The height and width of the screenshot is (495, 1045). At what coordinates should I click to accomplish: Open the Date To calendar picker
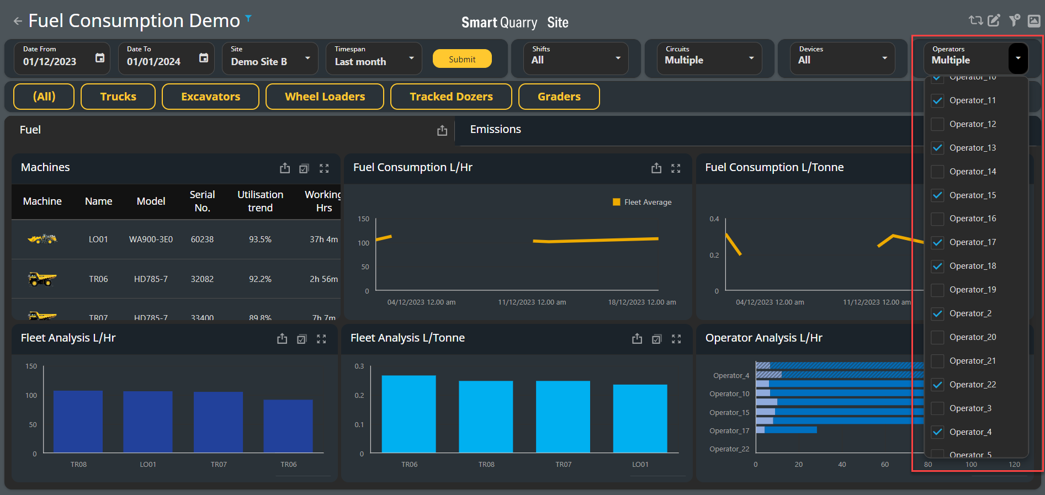click(204, 58)
